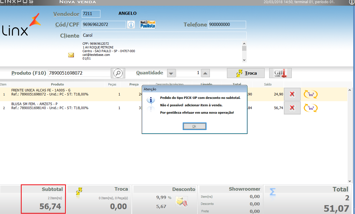Viewport: 355px width, 214px height.
Task: Click the Troca button
Action: point(246,73)
